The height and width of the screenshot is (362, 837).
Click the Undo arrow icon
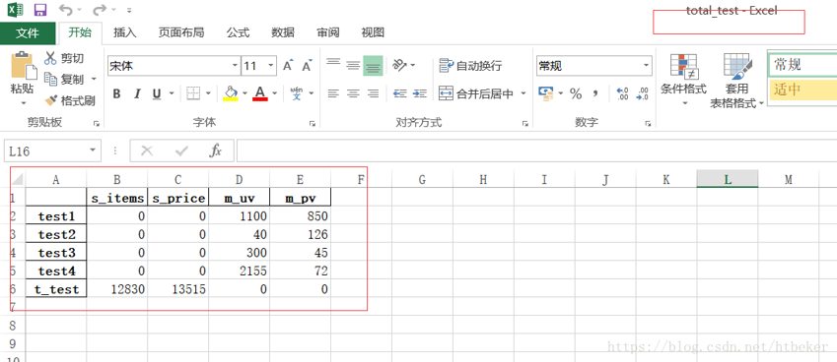click(x=65, y=10)
